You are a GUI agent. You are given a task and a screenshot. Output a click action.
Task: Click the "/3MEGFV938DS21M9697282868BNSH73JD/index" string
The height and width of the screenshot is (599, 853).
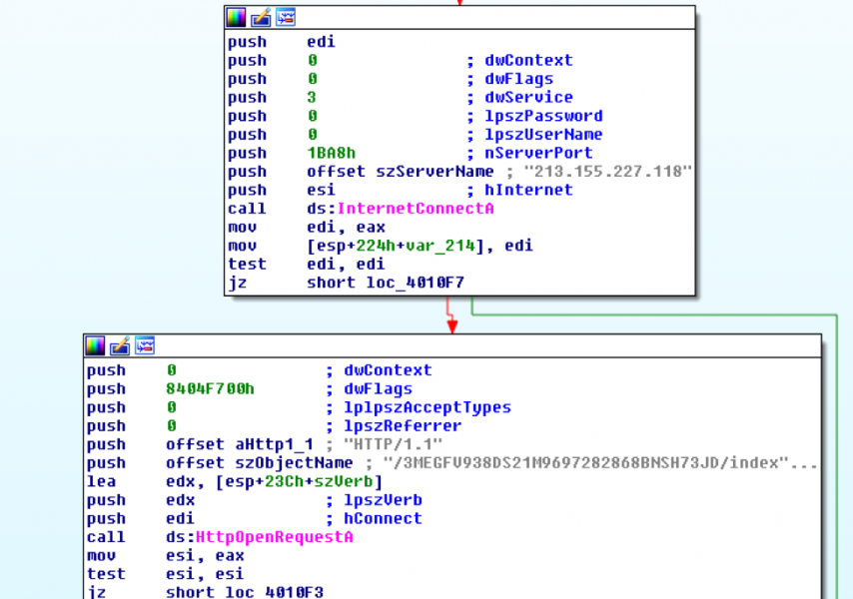586,463
